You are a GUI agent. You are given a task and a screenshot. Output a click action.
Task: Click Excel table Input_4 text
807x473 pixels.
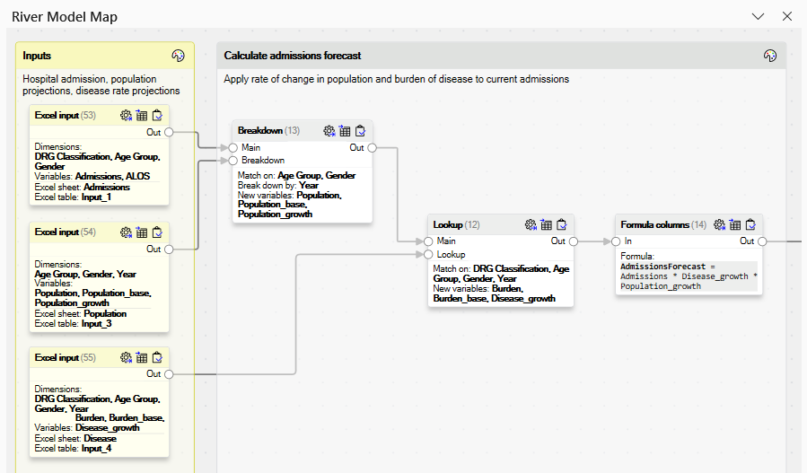click(x=73, y=449)
